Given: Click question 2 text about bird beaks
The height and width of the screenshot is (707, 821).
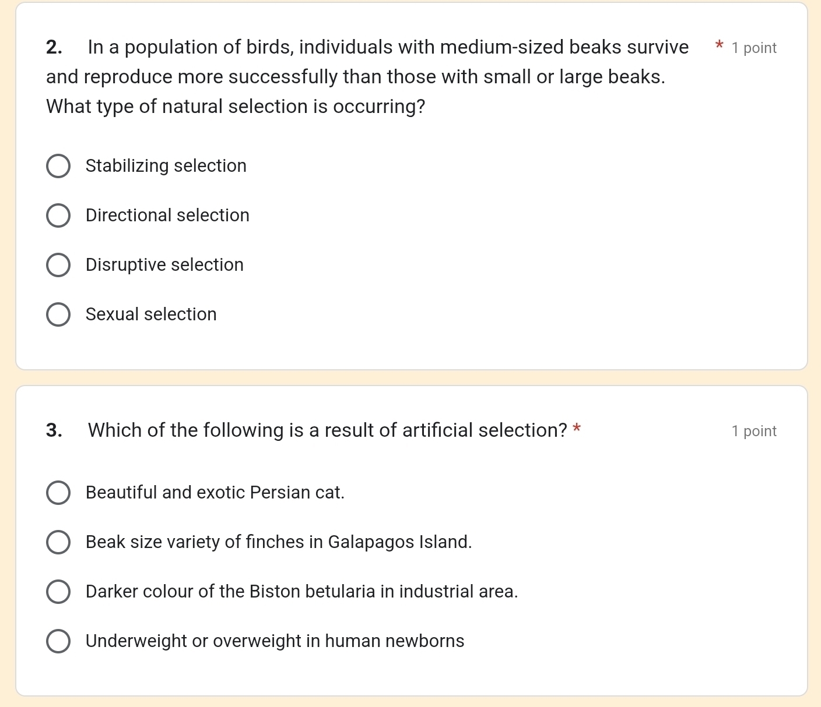Looking at the screenshot, I should pyautogui.click(x=356, y=77).
